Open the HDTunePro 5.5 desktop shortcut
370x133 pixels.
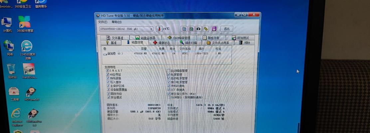coord(34,118)
